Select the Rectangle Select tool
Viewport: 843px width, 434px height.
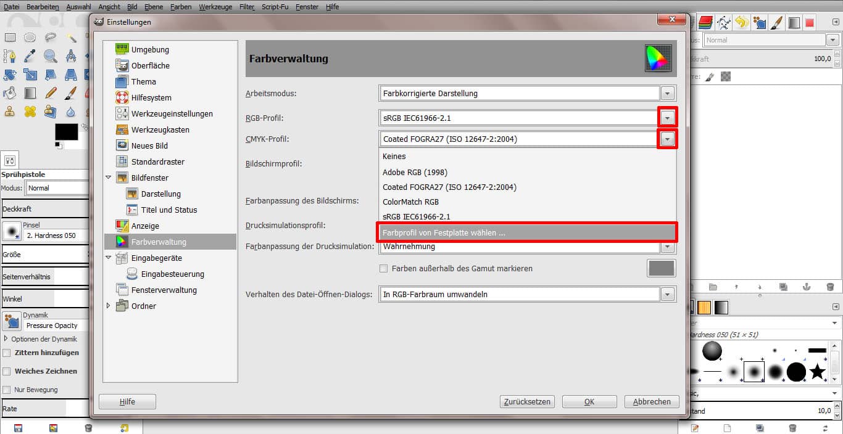point(10,38)
